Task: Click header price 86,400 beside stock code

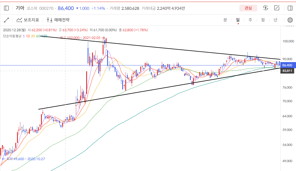Action: coord(66,8)
